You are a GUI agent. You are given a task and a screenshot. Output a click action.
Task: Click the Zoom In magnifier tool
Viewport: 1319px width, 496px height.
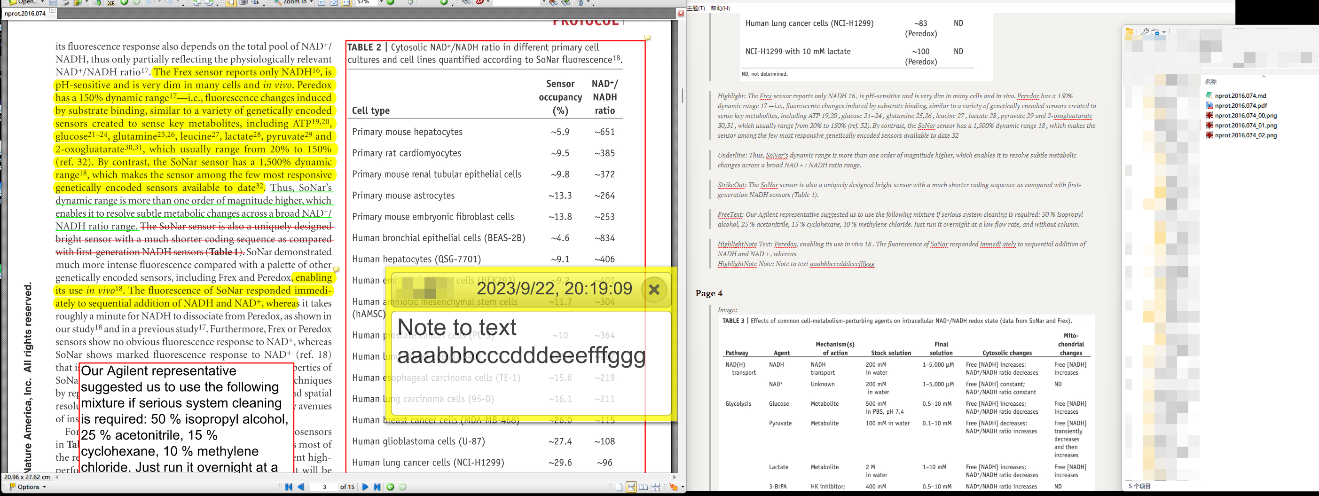click(x=277, y=2)
